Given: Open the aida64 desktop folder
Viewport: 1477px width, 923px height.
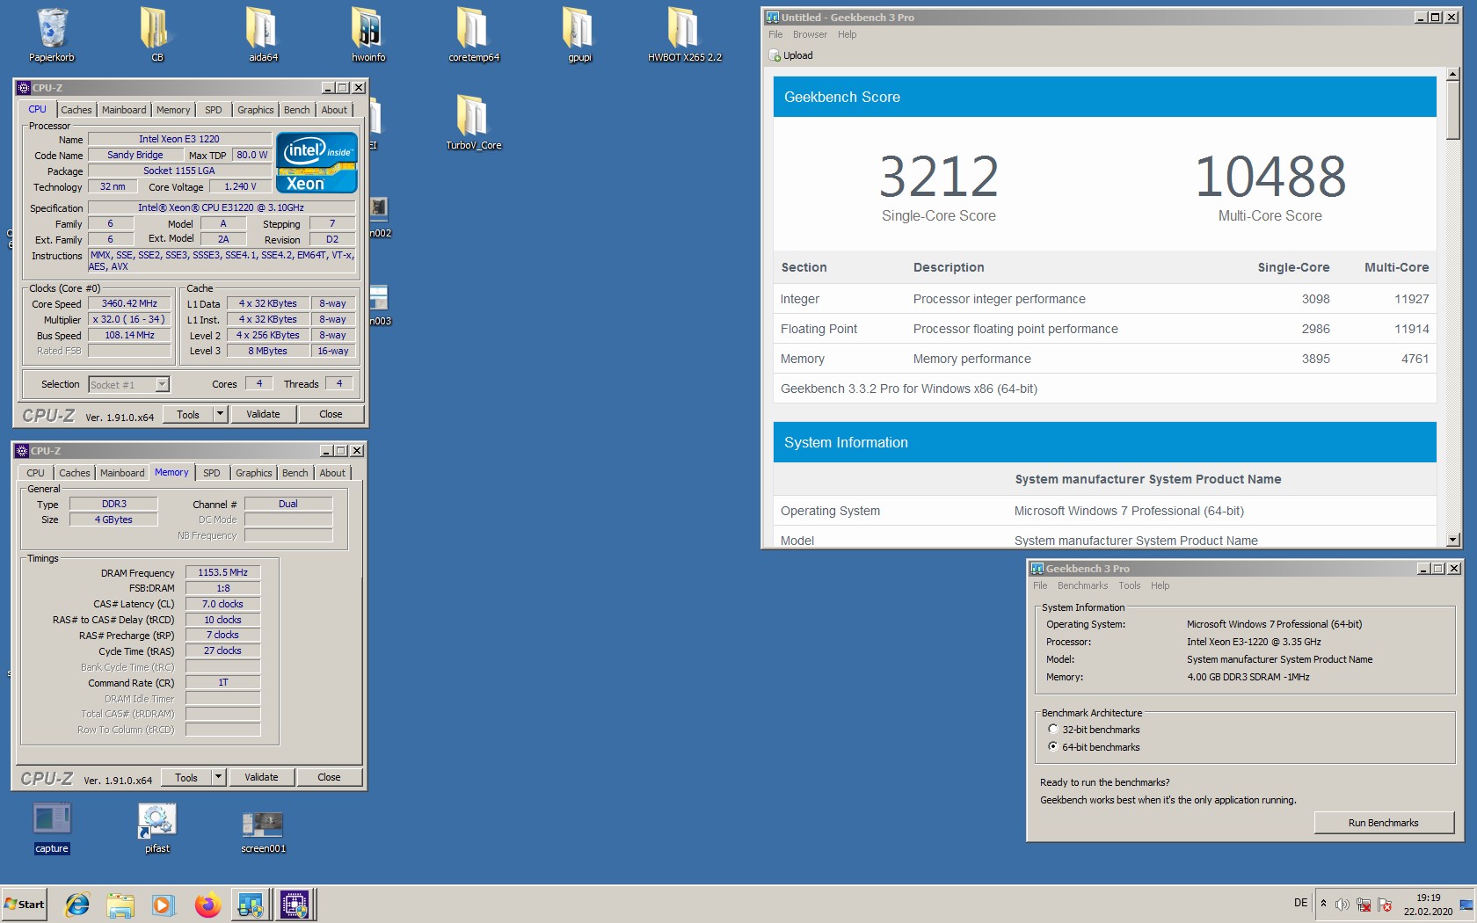Looking at the screenshot, I should [263, 35].
